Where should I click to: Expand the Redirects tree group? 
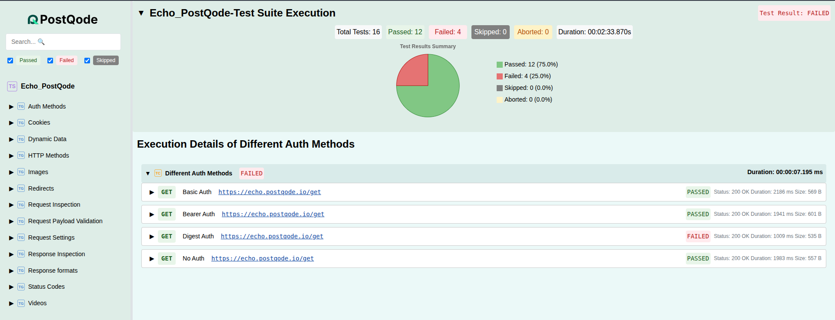tap(11, 189)
